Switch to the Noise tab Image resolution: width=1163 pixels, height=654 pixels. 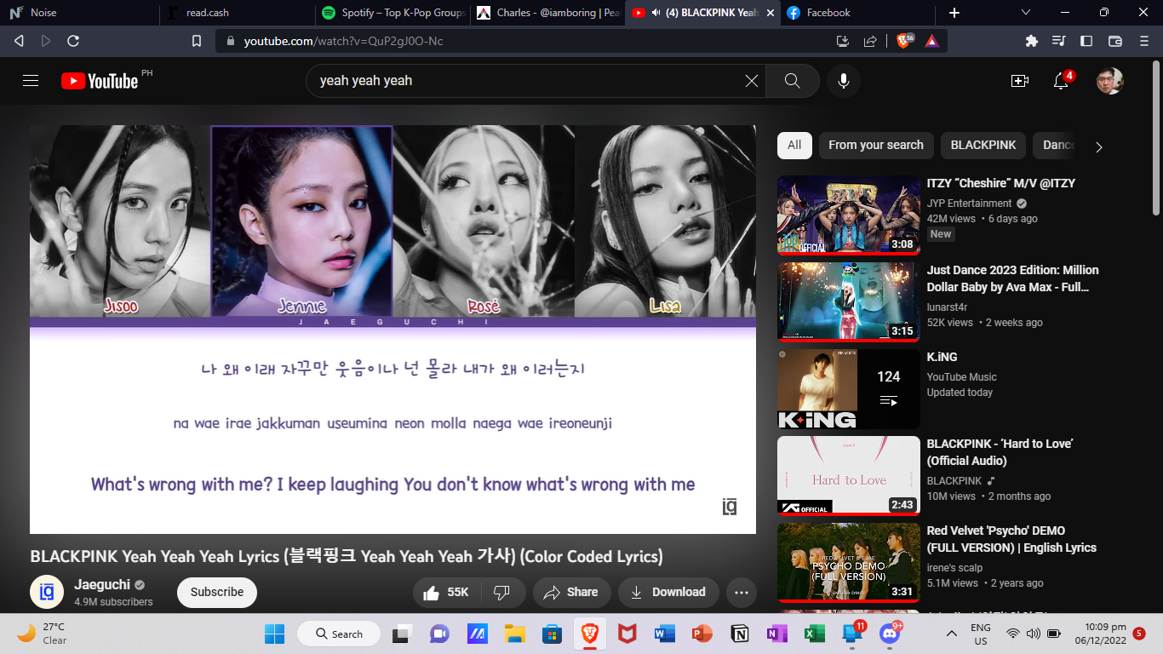79,13
